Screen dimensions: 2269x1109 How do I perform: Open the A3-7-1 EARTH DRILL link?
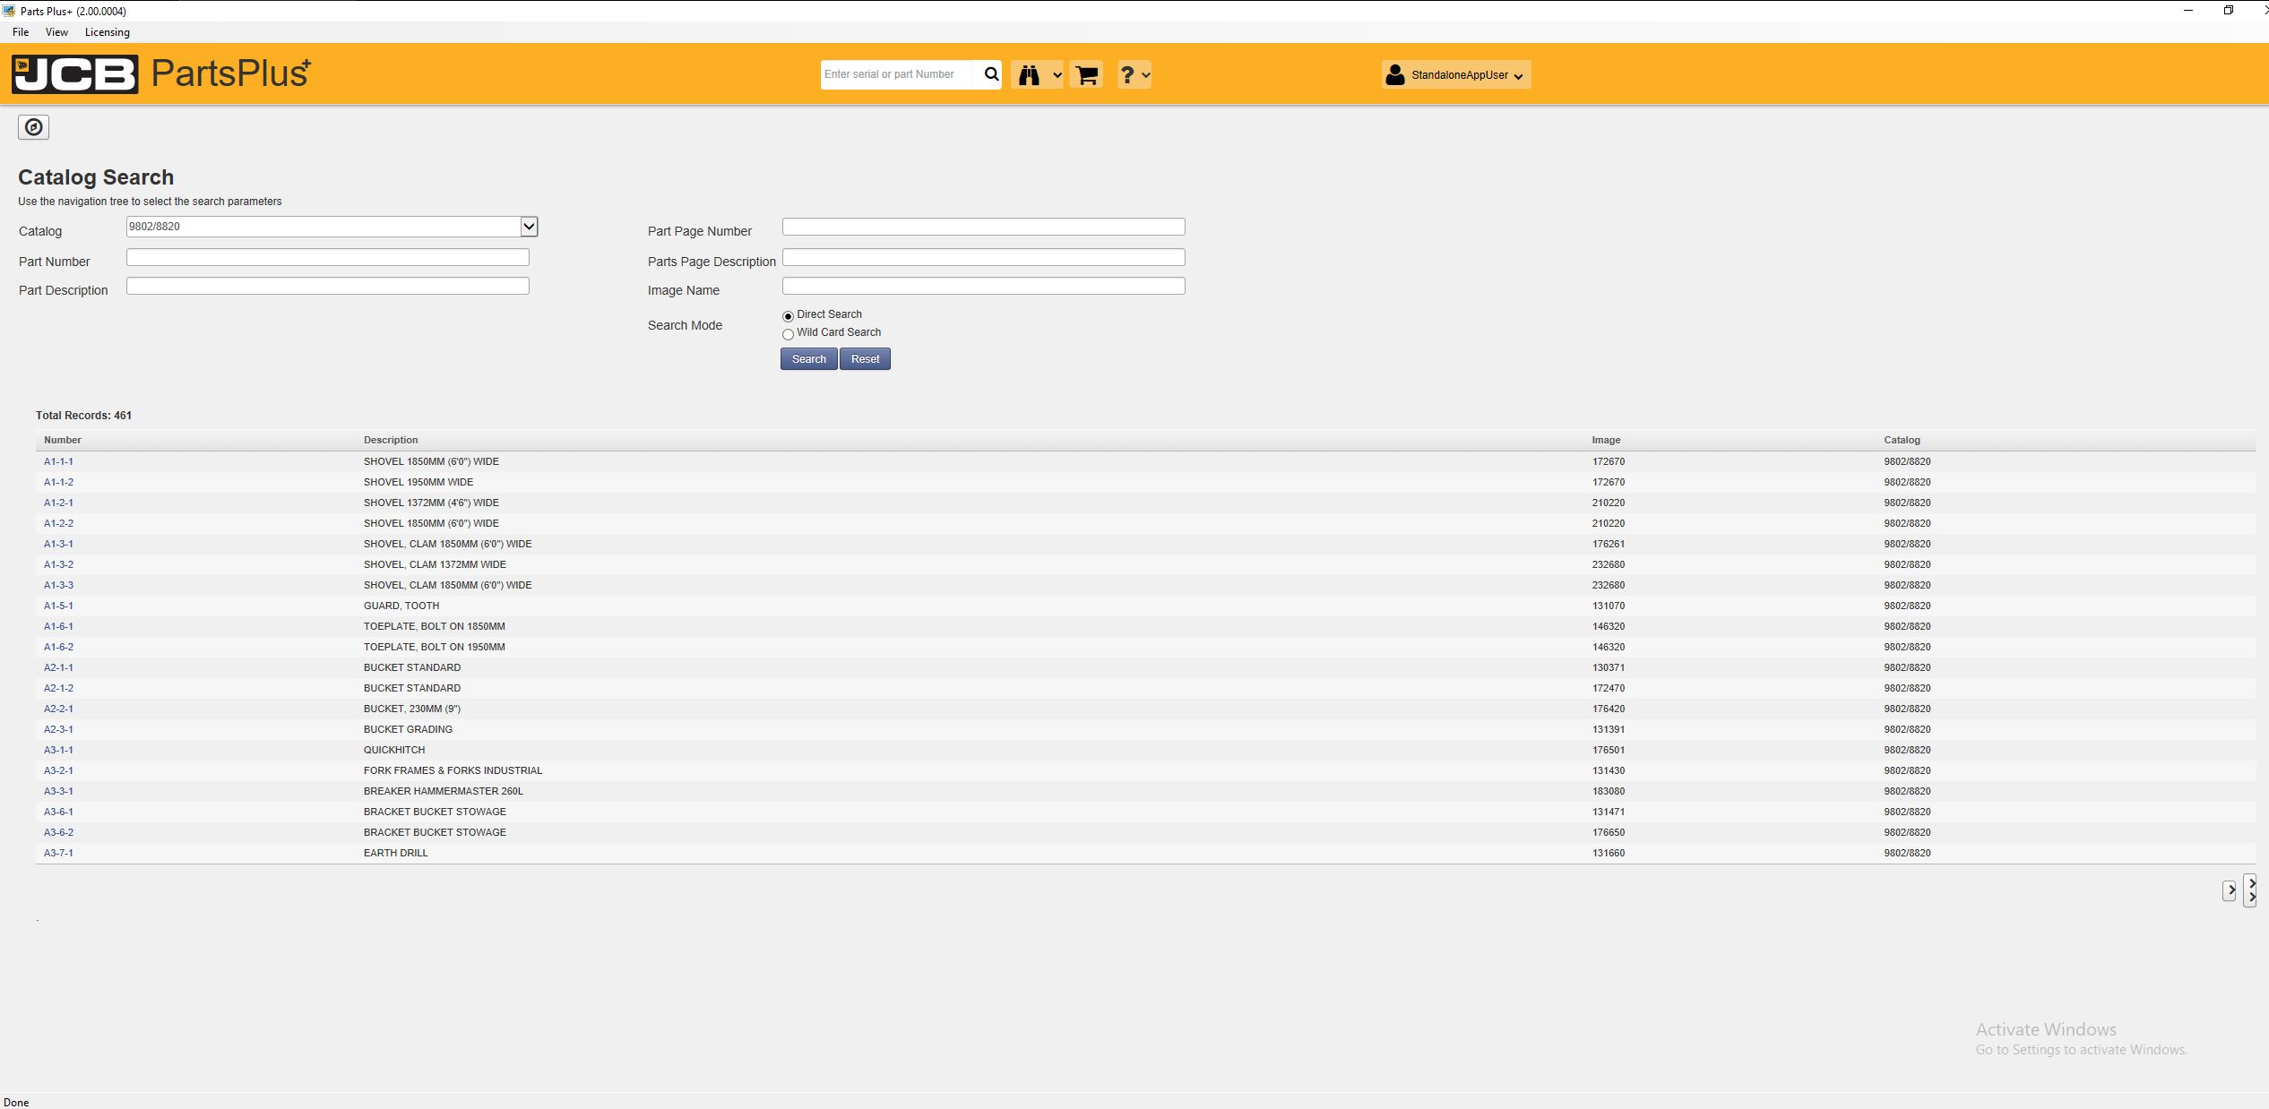[58, 853]
